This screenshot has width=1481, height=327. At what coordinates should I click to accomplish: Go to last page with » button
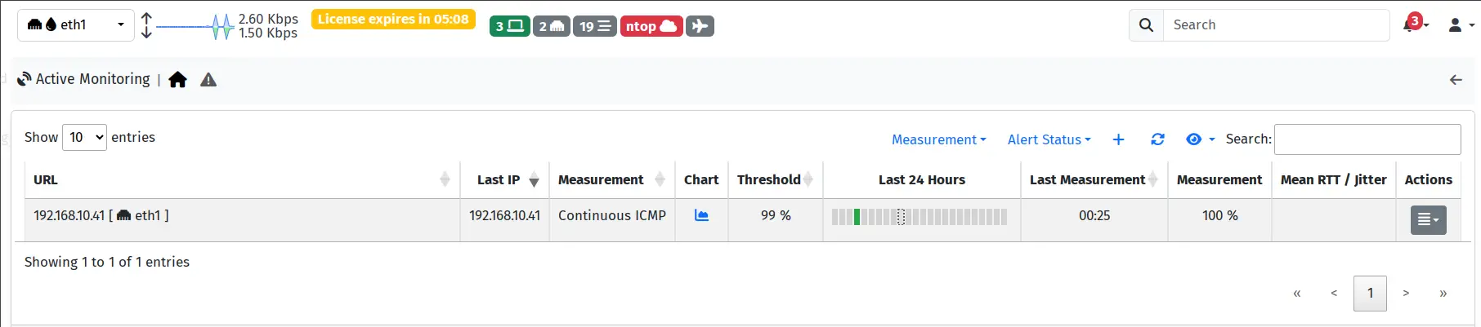(x=1443, y=294)
